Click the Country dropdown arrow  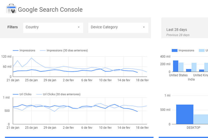79,27
